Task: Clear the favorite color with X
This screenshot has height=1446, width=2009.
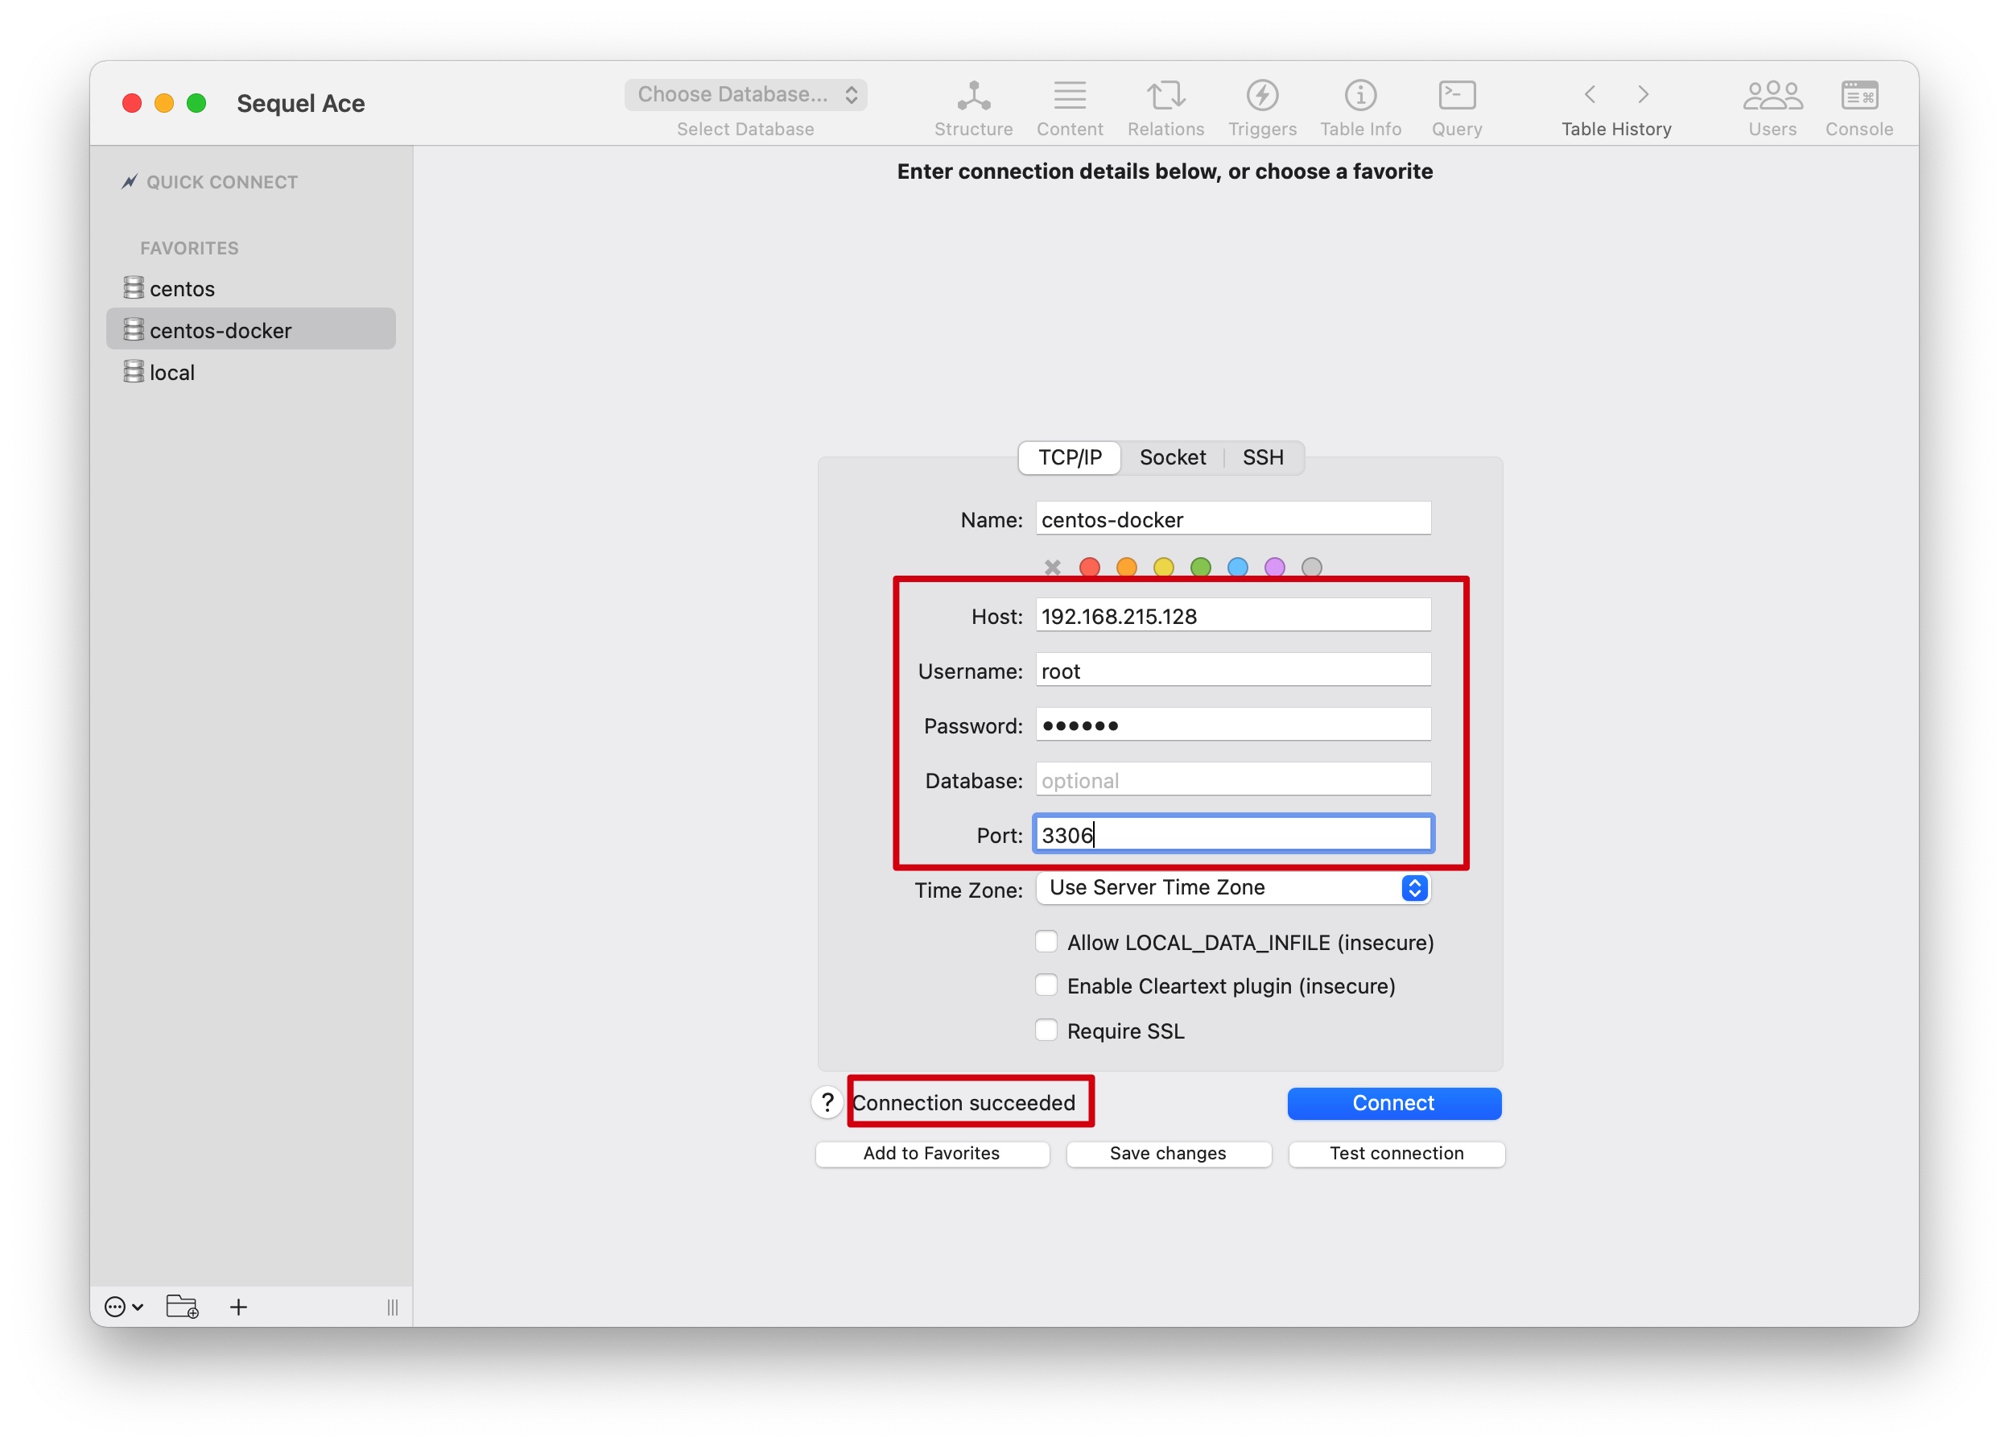Action: (x=1052, y=567)
